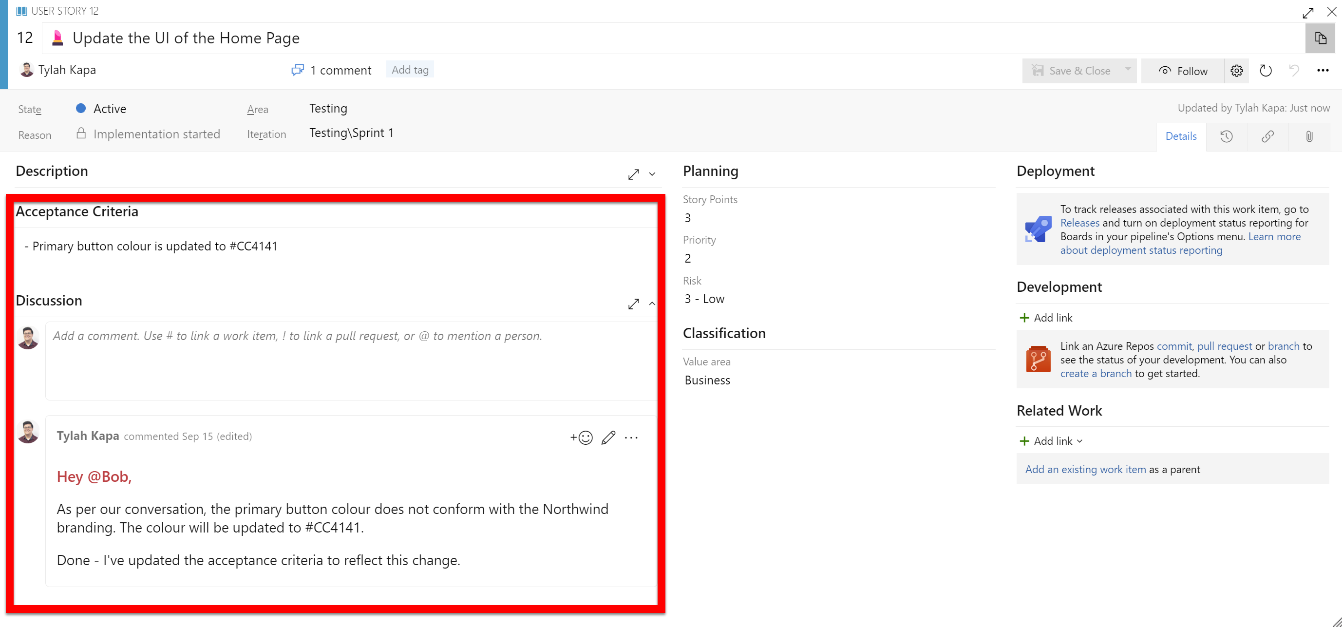This screenshot has width=1342, height=628.
Task: Click the Add a comment text box
Action: 350,360
